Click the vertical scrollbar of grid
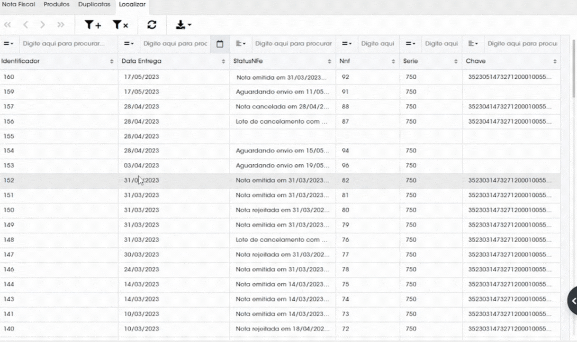This screenshot has height=342, width=577. point(574,69)
